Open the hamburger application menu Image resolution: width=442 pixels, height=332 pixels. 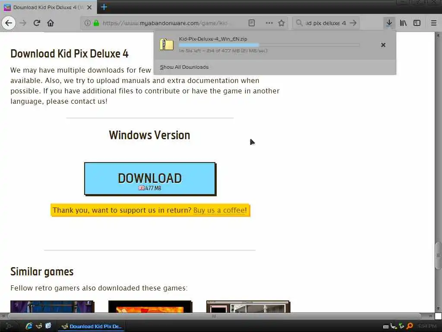433,23
